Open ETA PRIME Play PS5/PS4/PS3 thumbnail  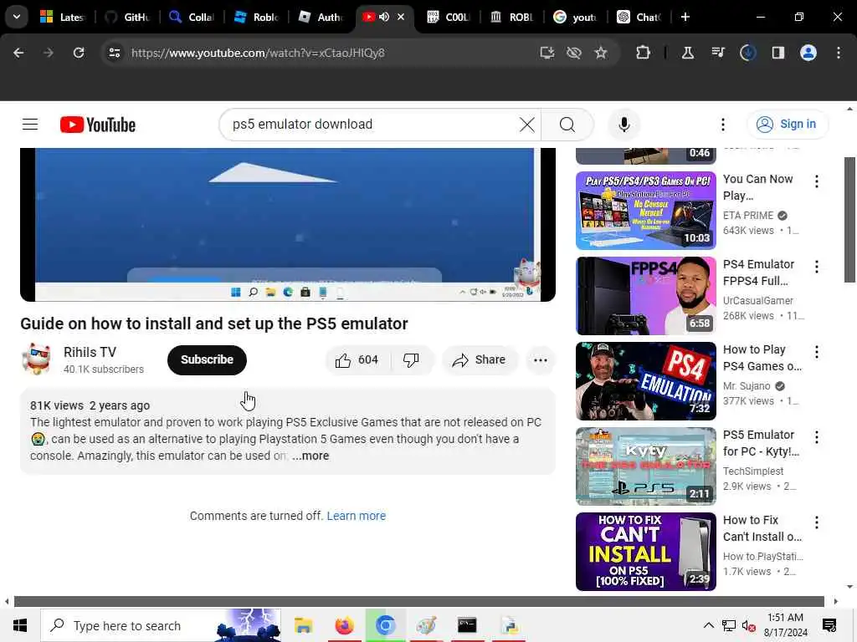(645, 211)
